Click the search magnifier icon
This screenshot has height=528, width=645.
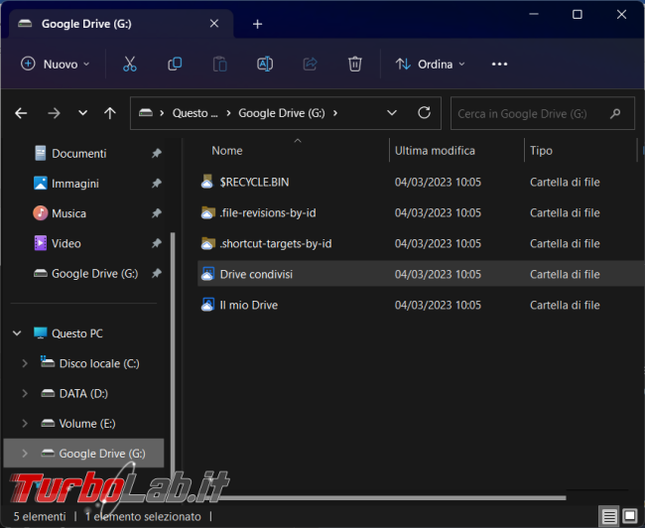(x=615, y=113)
